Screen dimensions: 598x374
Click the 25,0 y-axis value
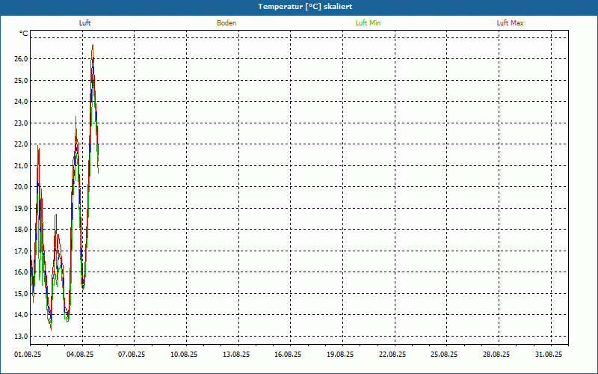pos(21,80)
